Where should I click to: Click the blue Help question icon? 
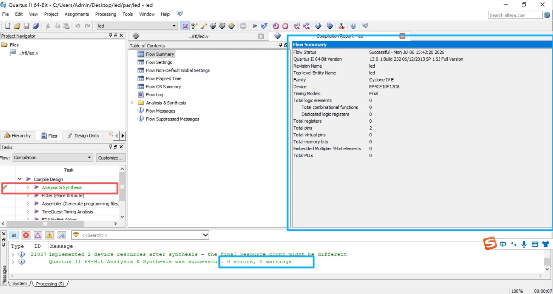point(353,26)
